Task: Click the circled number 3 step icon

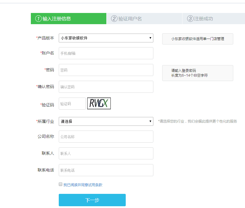Action: point(190,19)
